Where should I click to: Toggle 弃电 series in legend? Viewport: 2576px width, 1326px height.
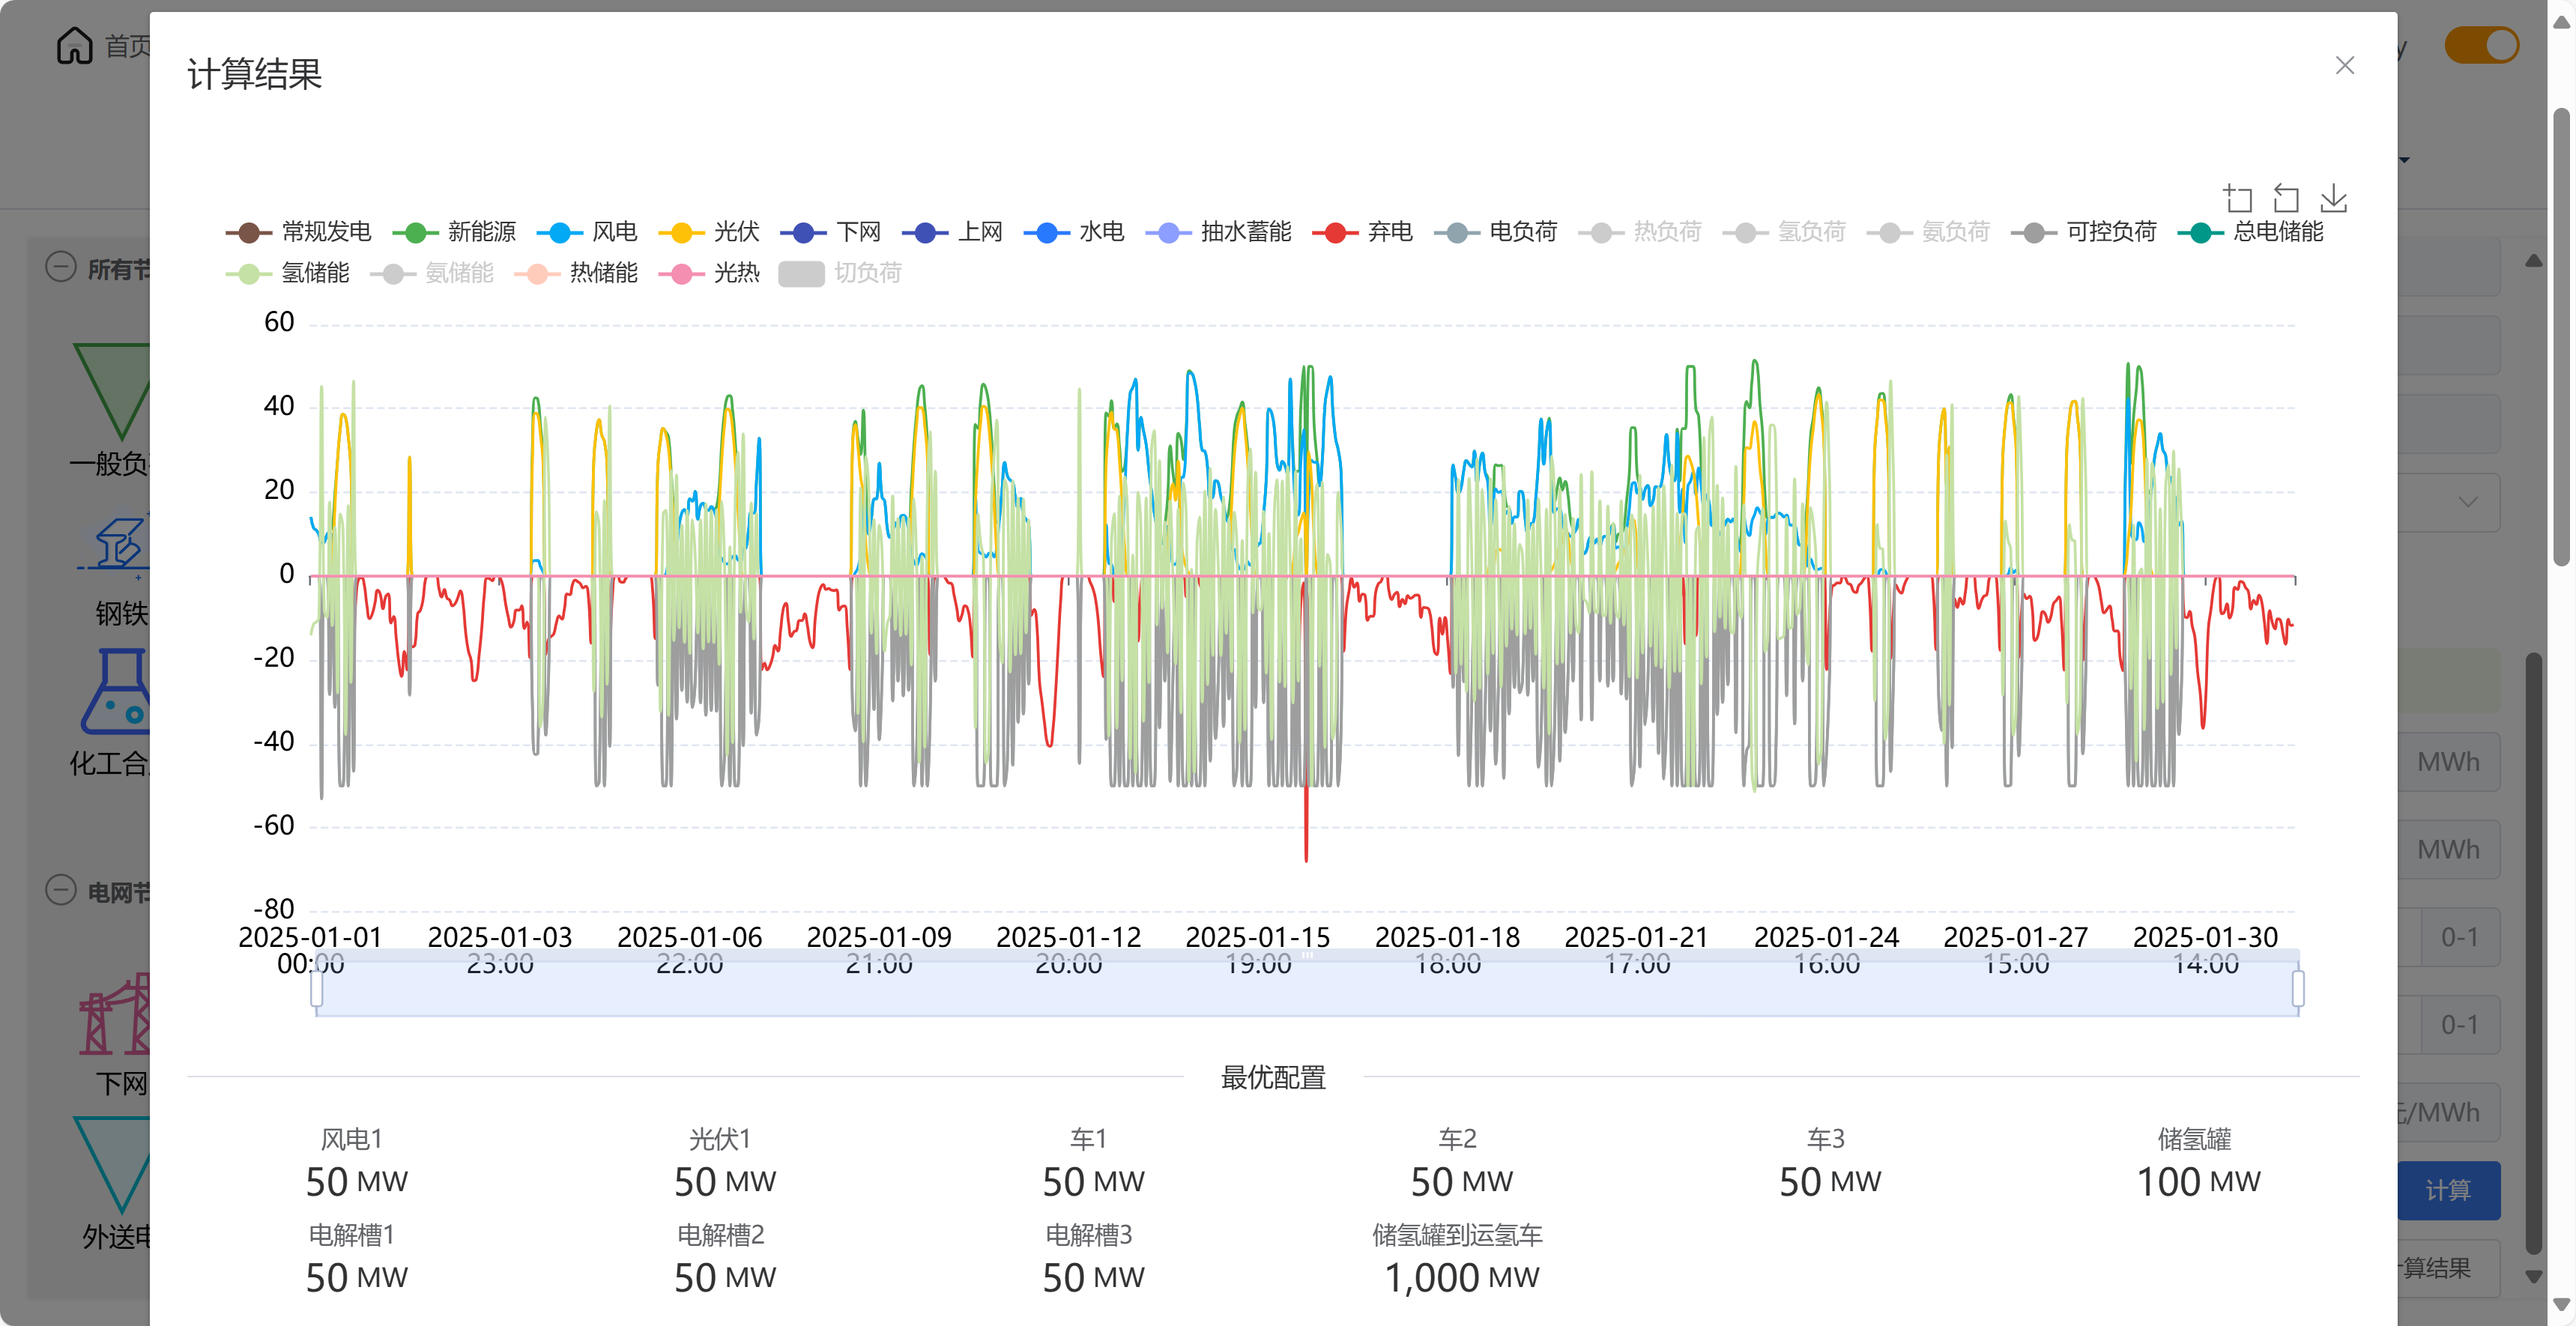pos(1363,232)
